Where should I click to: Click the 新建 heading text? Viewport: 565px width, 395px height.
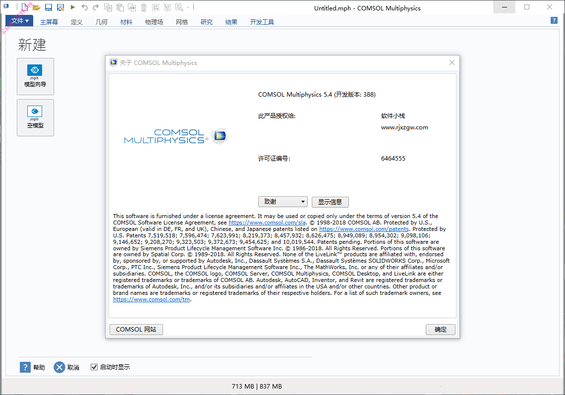coord(32,45)
